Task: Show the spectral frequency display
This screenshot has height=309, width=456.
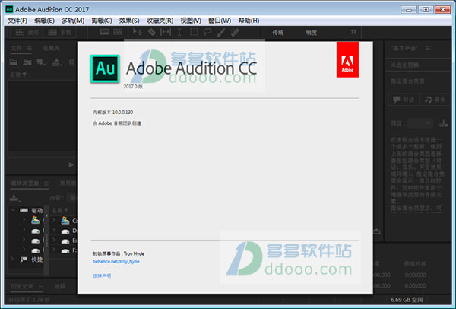Action: (104, 32)
